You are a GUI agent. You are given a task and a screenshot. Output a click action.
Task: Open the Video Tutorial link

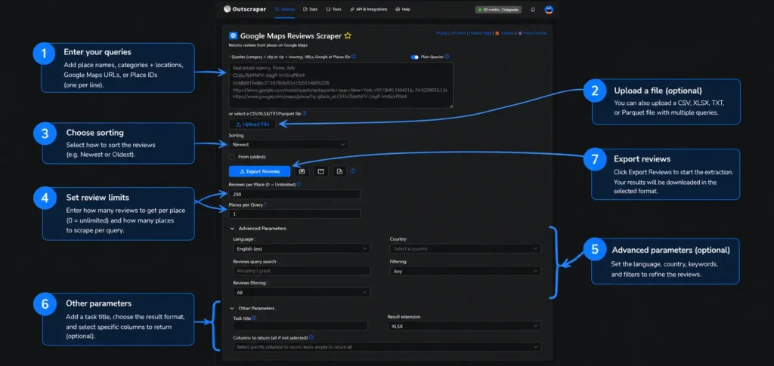(532, 33)
